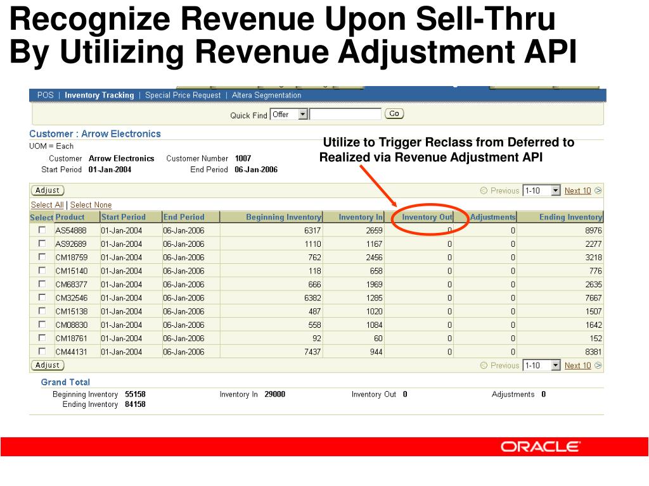Click Inventory In value 2456
Image resolution: width=649 pixels, height=486 pixels.
[x=374, y=258]
